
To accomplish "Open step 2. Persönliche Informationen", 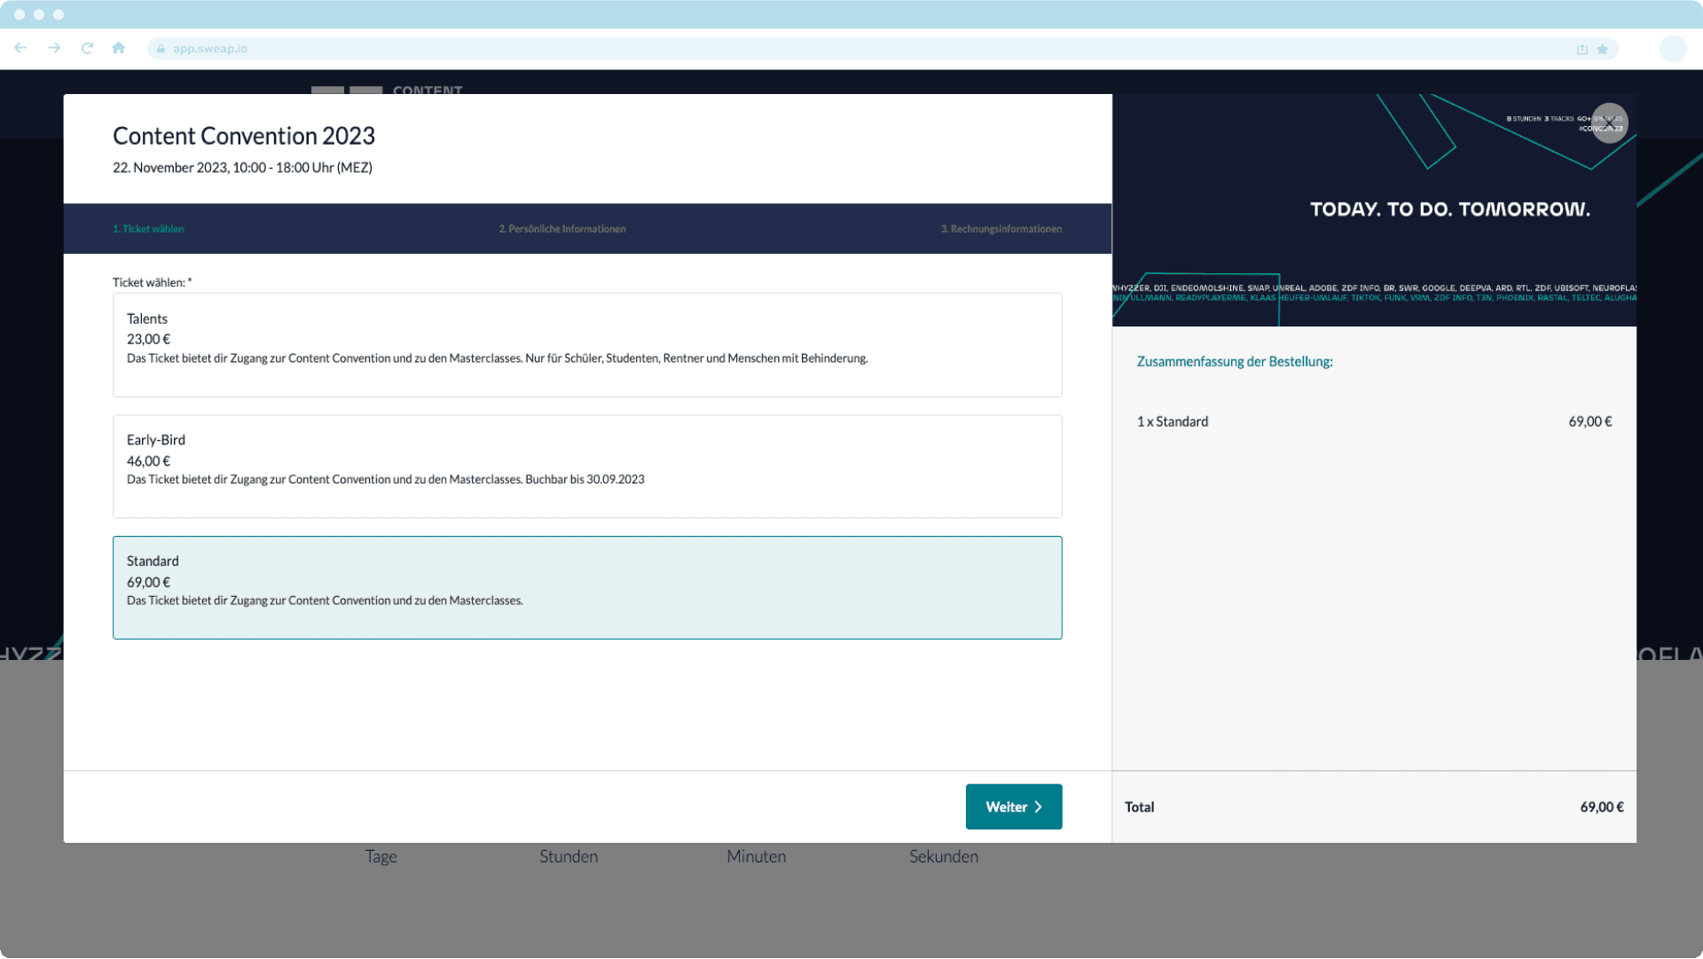I will coord(561,229).
